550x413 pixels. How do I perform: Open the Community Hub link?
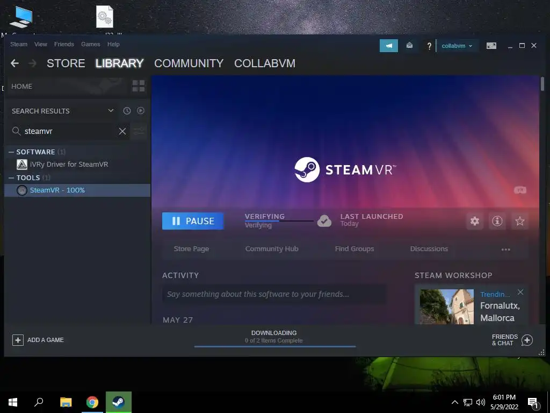click(x=271, y=248)
